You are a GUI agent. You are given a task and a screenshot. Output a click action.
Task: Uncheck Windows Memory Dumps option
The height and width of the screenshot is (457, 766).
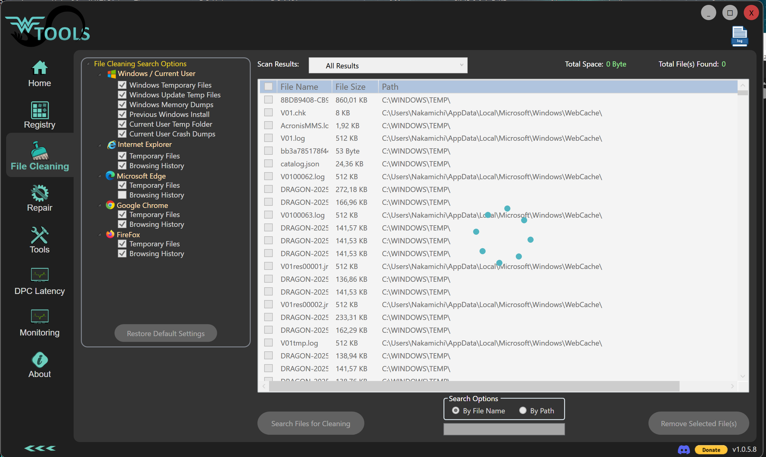coord(122,105)
